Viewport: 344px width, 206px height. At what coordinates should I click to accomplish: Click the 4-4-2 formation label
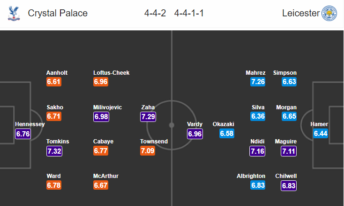[155, 13]
